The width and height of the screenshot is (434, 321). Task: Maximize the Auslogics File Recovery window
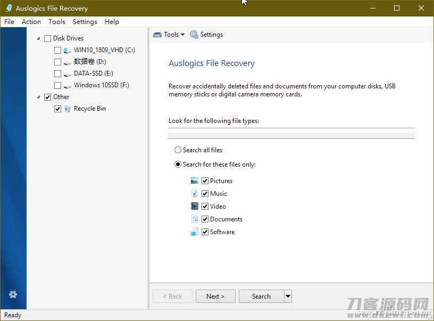tap(397, 8)
